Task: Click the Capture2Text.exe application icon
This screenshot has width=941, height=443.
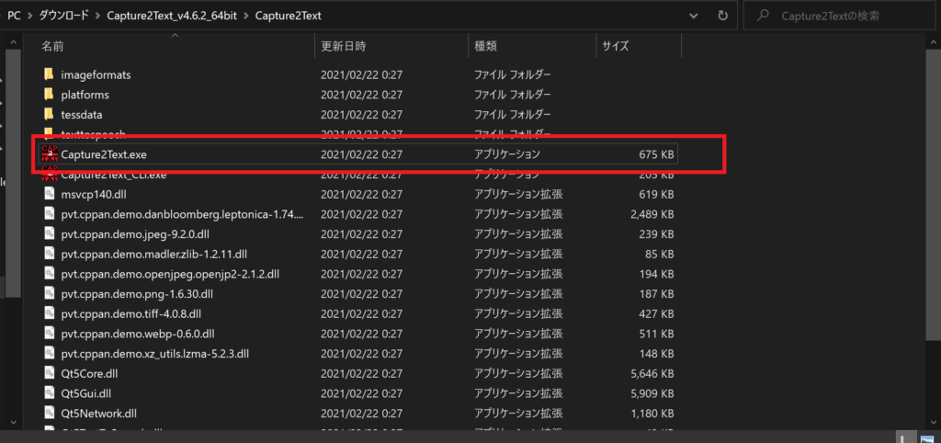Action: pyautogui.click(x=50, y=154)
